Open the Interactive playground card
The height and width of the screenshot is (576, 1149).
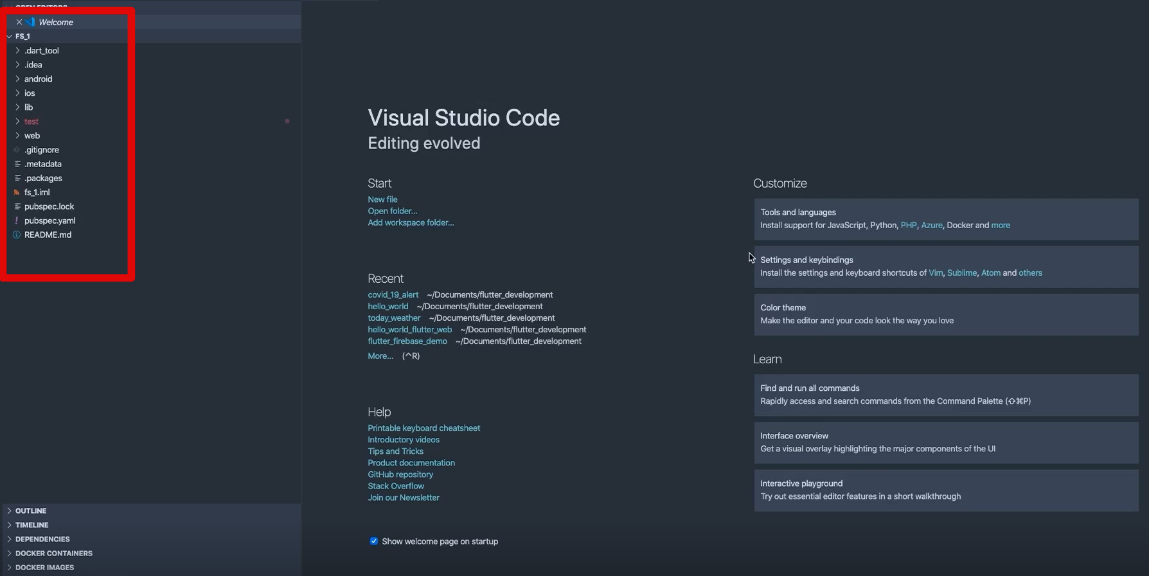click(x=946, y=490)
